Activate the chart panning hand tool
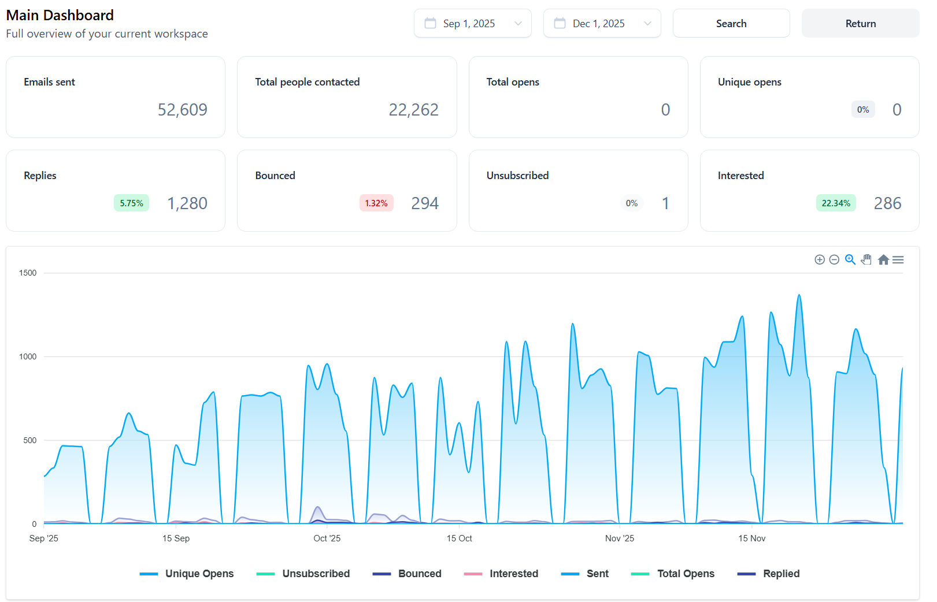The image size is (937, 602). (x=866, y=260)
